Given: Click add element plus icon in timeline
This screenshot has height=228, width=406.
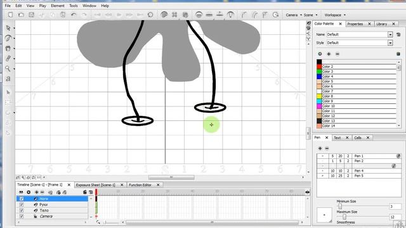Looking at the screenshot, I should 37,193.
